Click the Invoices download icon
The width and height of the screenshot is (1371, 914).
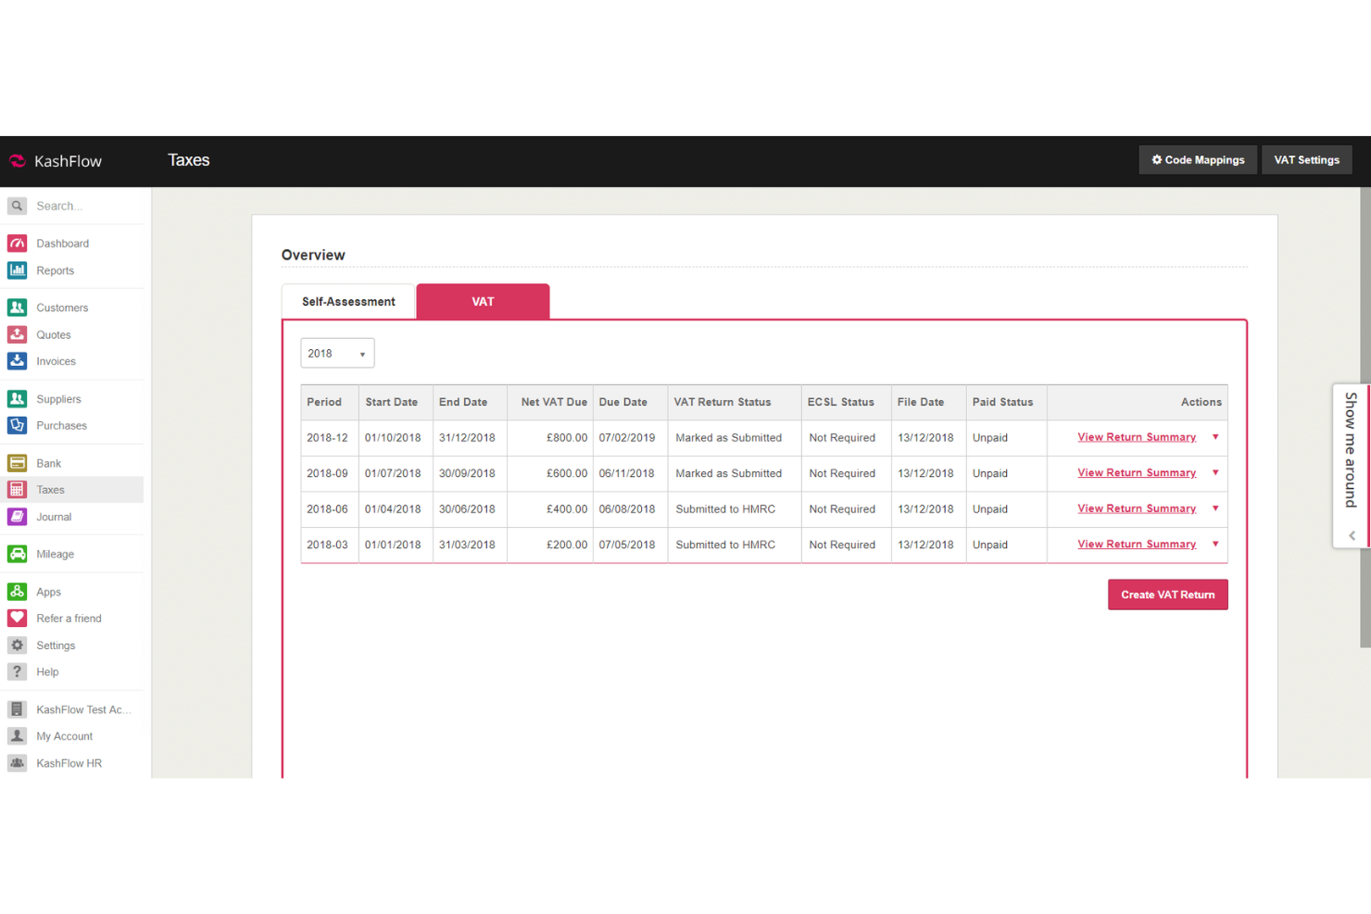click(x=17, y=361)
